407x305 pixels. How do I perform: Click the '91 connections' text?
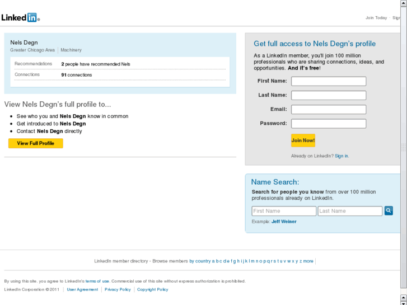(77, 75)
